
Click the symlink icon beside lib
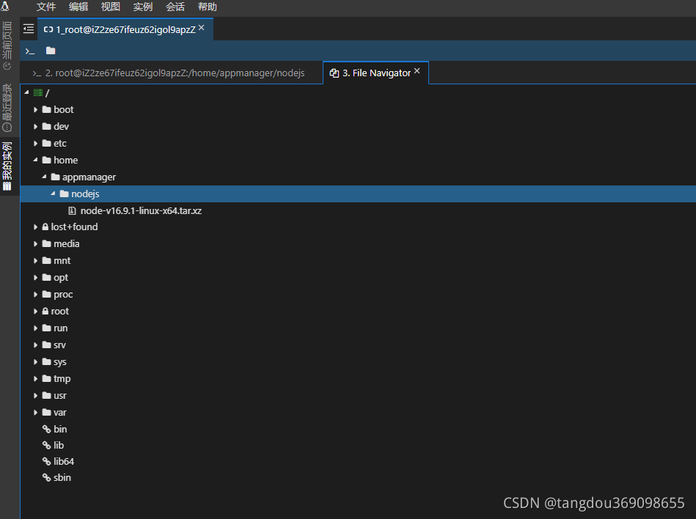(47, 445)
